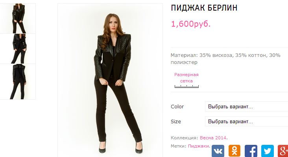Share via the Google Plus icon
288x157 pixels.
283,151
